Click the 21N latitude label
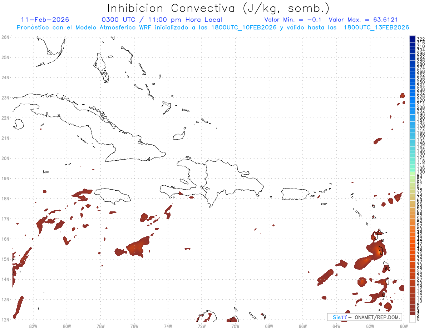Image resolution: width=429 pixels, height=331 pixels. pos(5,138)
